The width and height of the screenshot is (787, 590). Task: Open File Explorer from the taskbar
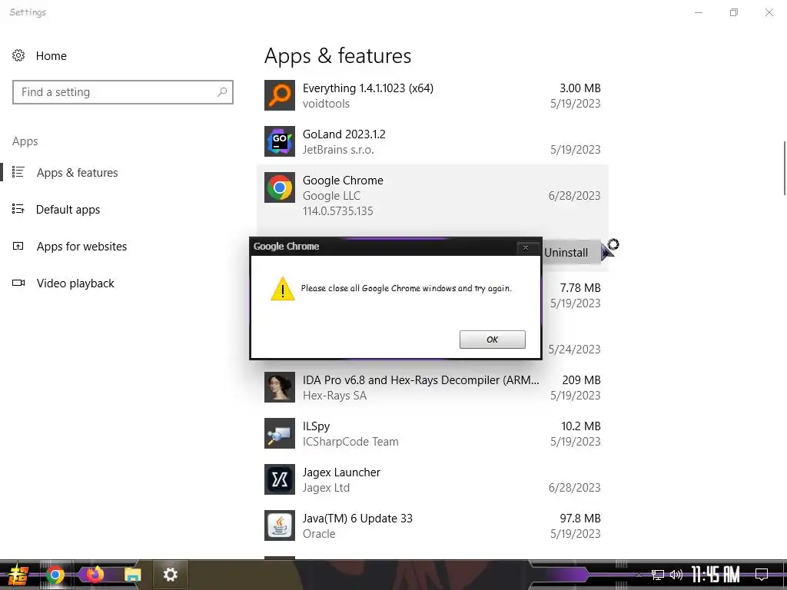(x=132, y=575)
